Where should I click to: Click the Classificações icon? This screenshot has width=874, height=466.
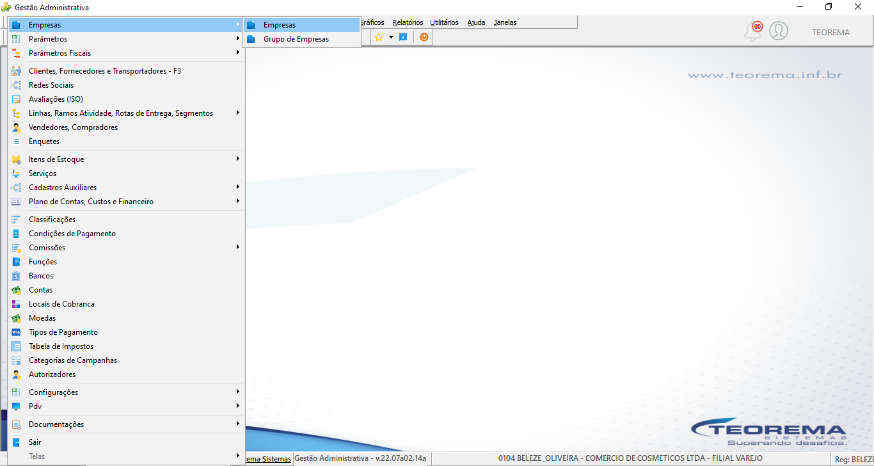[16, 220]
